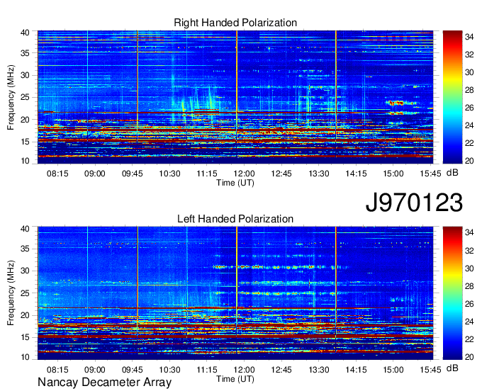Click the 10:30 time tick under Right Handed plot
The image size is (482, 391).
[x=169, y=174]
